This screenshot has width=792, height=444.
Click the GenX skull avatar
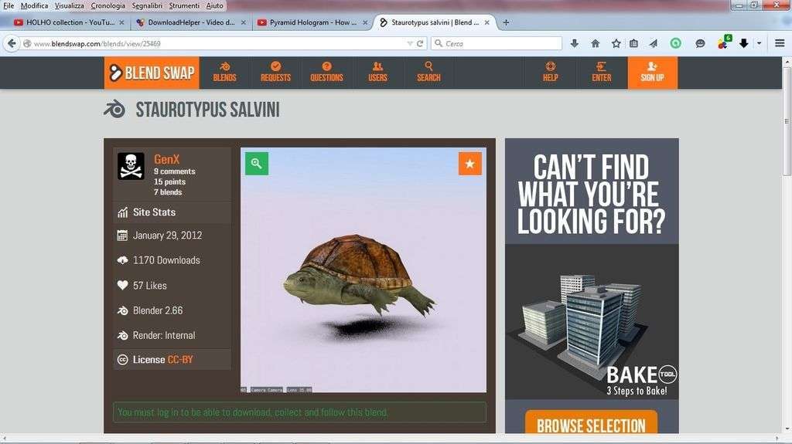(x=131, y=166)
